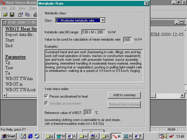
Task: Open the Class dropdown arrow
Action: pos(103,20)
